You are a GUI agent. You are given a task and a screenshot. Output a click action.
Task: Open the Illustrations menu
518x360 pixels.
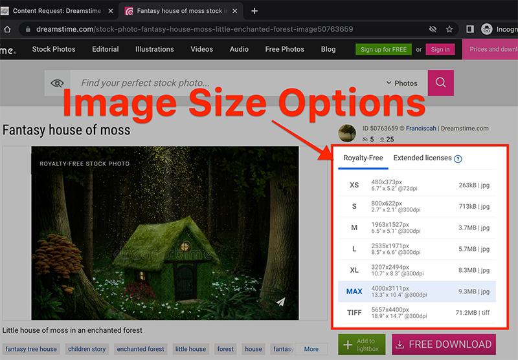click(155, 49)
